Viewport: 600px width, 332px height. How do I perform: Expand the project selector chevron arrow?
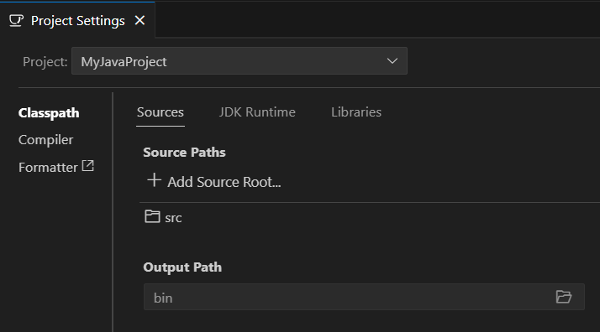(x=392, y=61)
